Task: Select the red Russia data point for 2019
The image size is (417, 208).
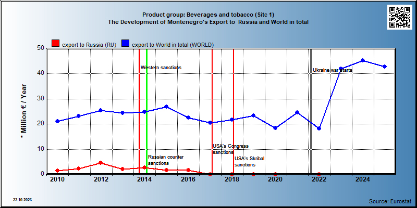Action: tap(253, 174)
